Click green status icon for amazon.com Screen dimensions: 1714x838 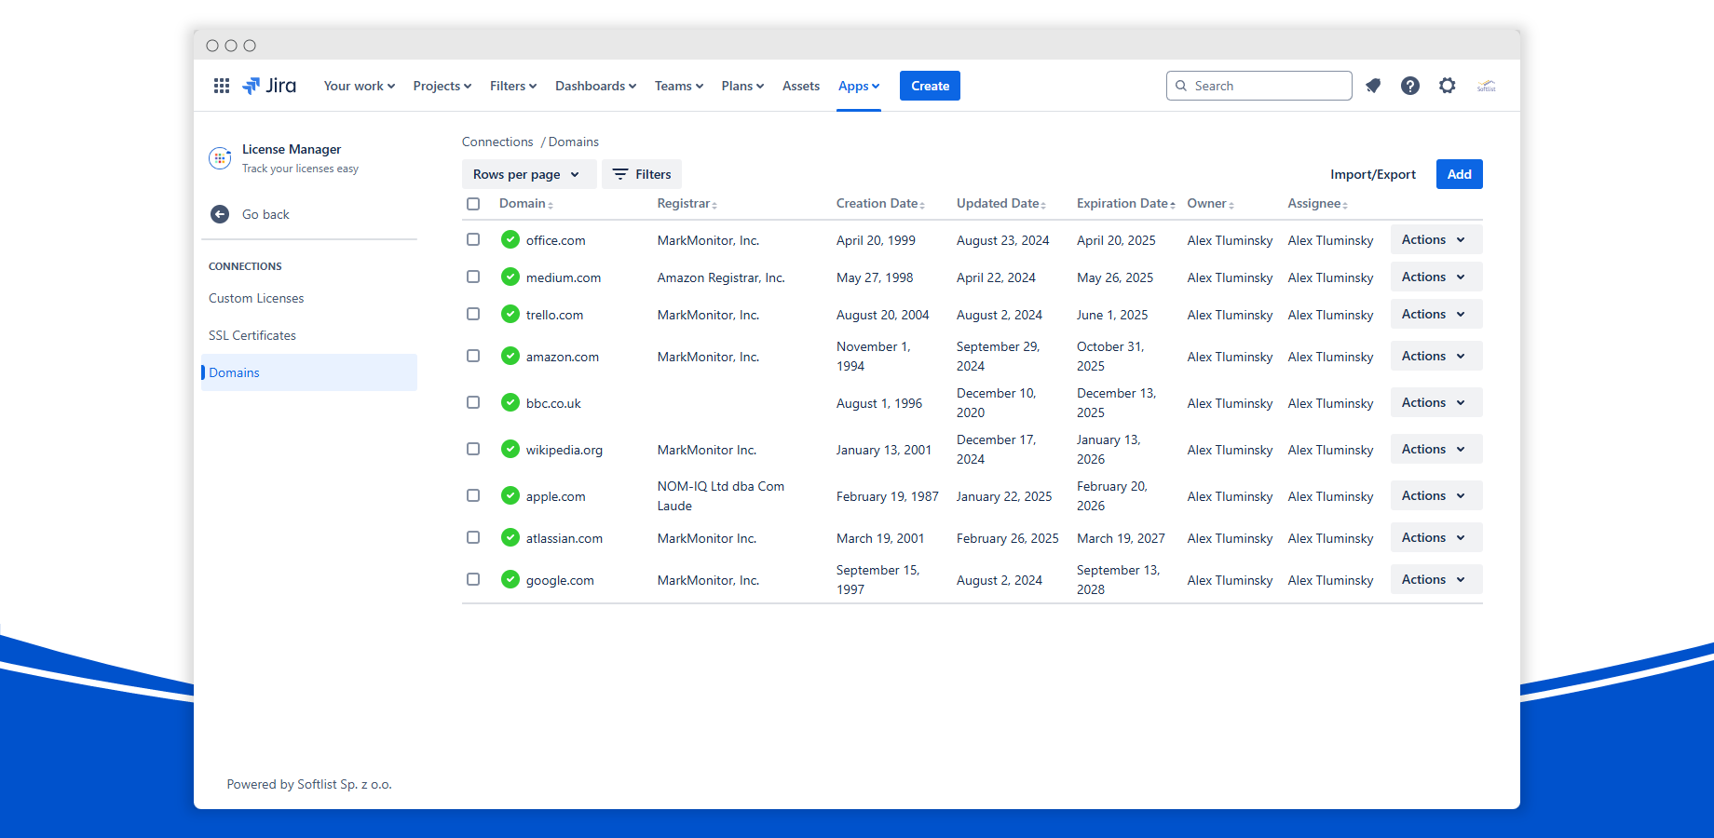pyautogui.click(x=510, y=356)
